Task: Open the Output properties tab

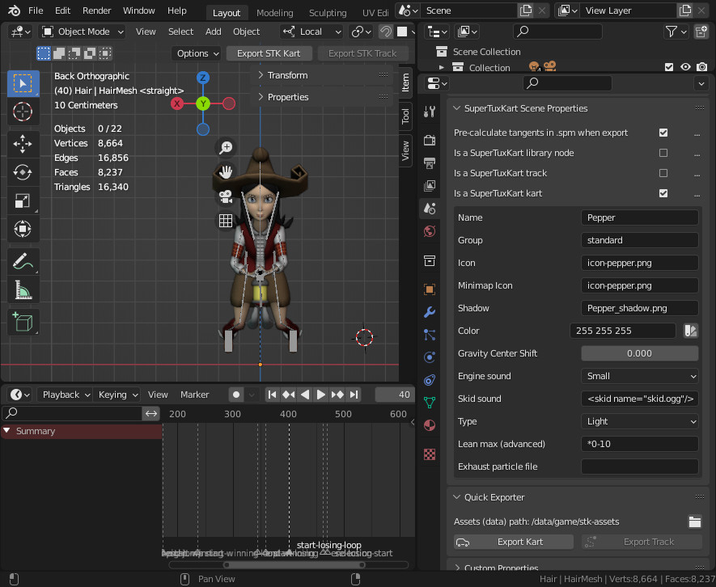Action: [430, 163]
